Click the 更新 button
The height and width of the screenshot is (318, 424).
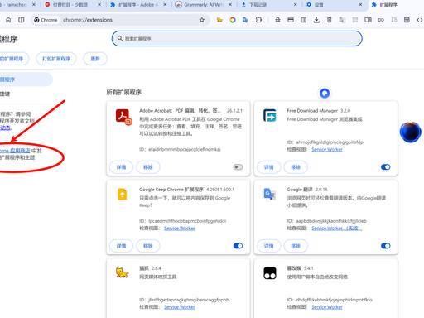point(95,59)
